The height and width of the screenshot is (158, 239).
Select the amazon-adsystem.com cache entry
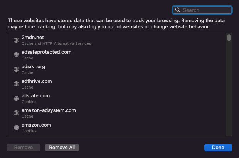coord(116,113)
